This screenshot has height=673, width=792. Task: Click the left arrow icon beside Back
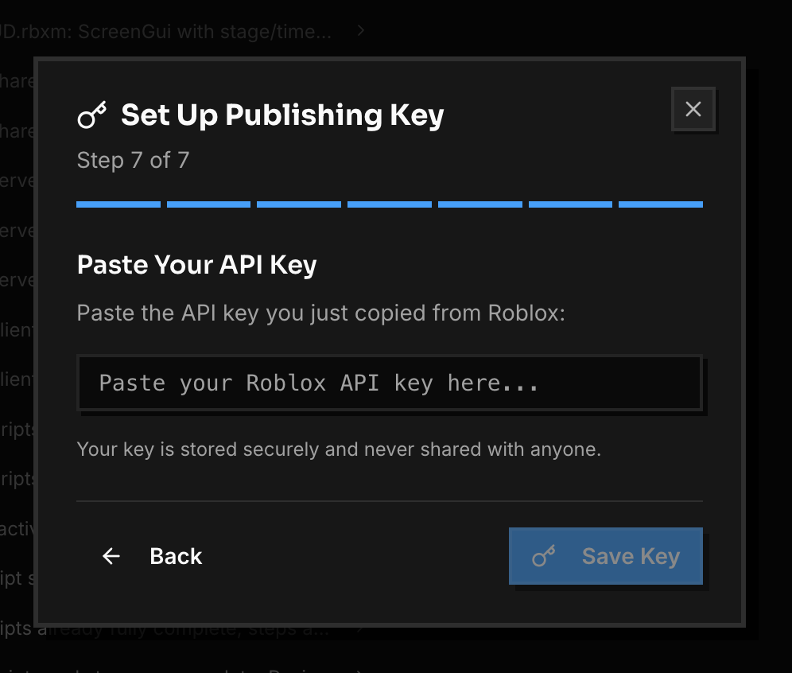click(x=111, y=556)
